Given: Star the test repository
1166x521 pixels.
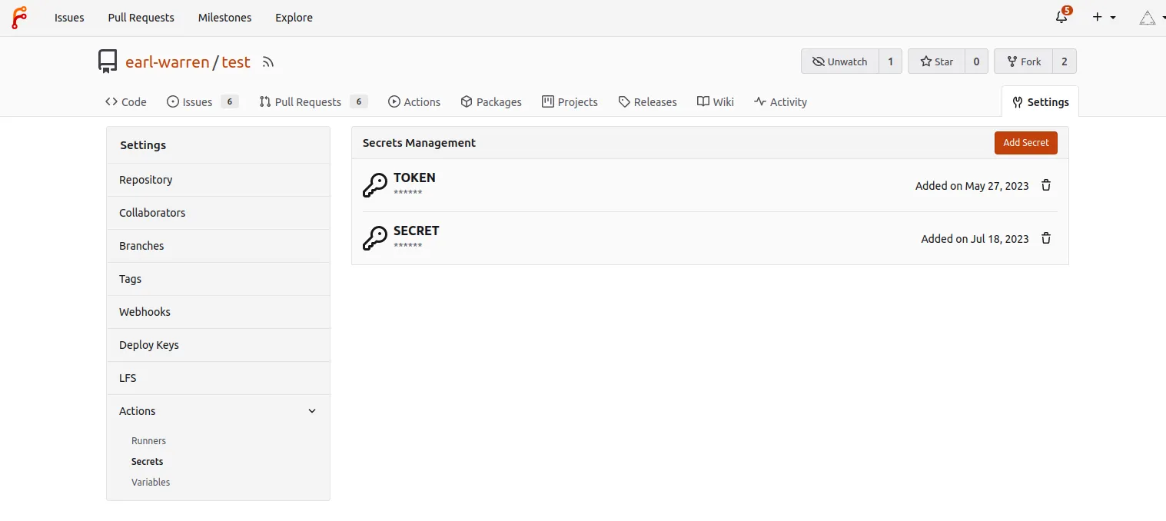Looking at the screenshot, I should click(936, 61).
